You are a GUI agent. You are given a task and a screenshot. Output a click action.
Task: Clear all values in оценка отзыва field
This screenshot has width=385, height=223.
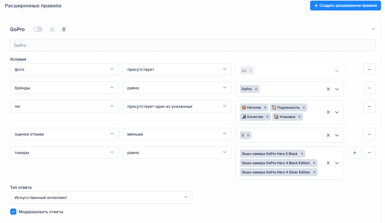(x=328, y=135)
